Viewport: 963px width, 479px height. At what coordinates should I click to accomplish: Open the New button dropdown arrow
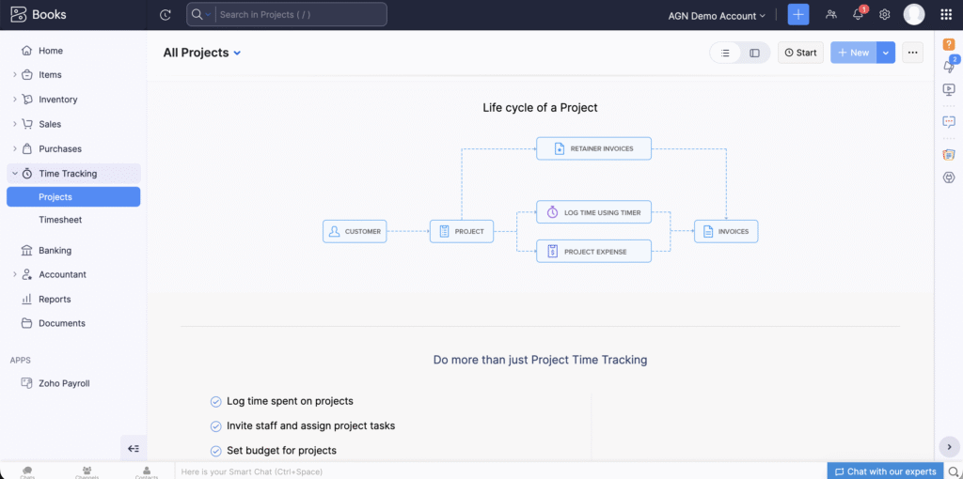pos(886,53)
